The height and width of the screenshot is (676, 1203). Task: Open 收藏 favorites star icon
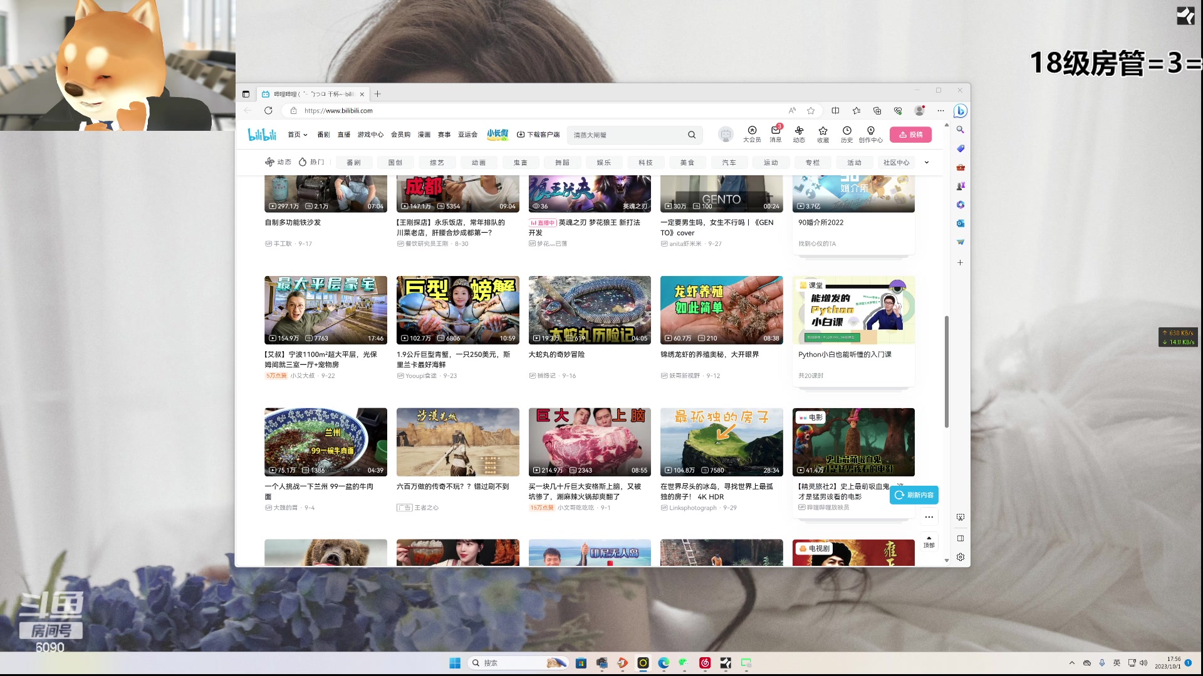coord(823,135)
